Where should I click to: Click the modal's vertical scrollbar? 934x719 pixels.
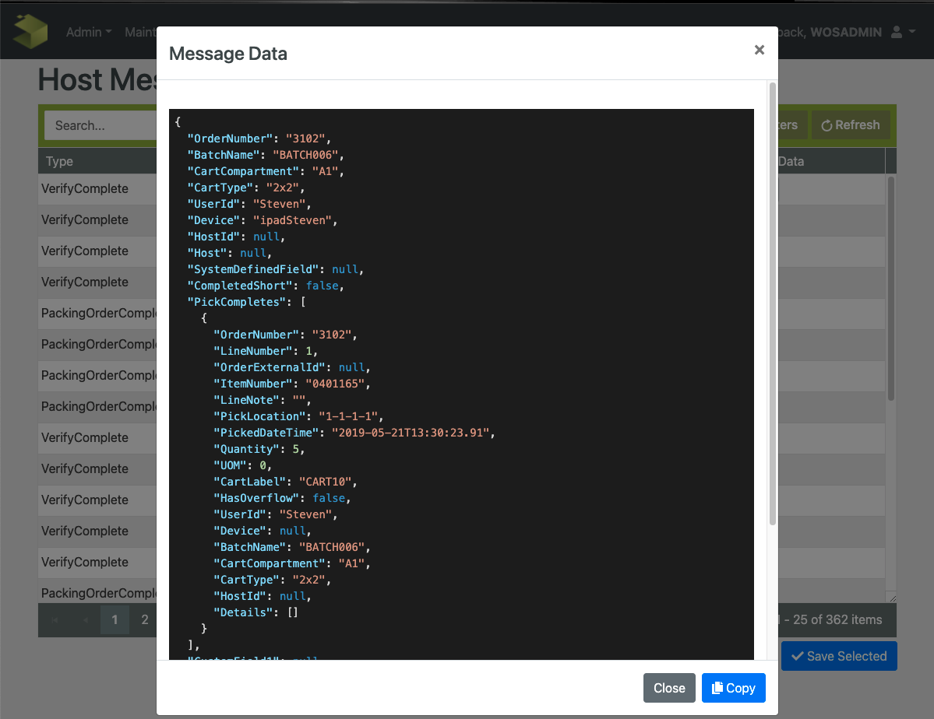pos(772,303)
